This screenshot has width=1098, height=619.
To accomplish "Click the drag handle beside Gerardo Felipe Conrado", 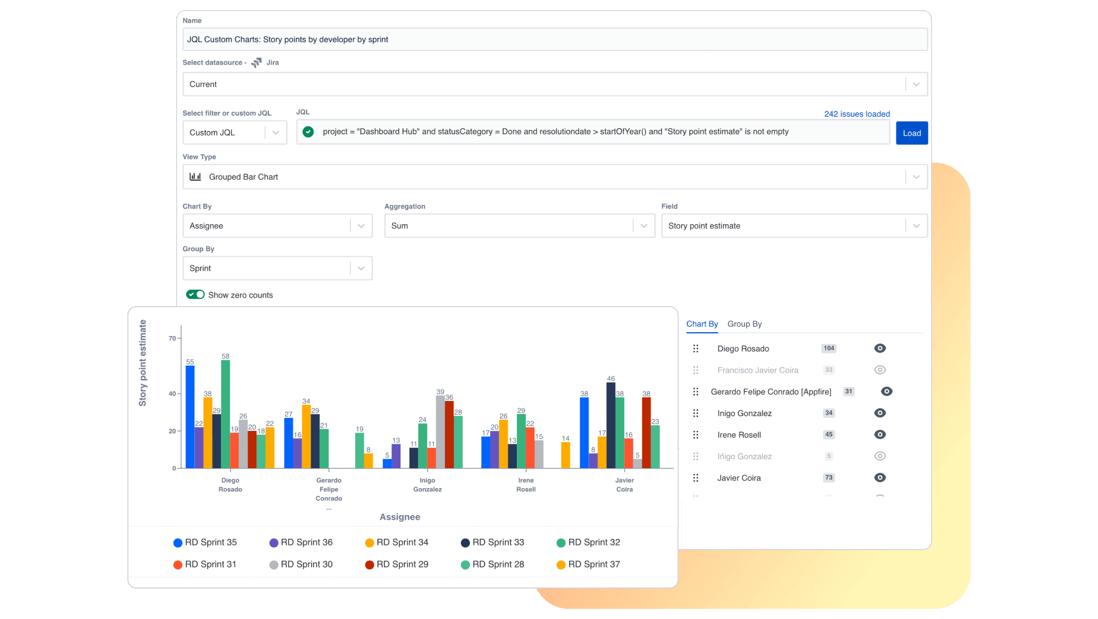I will [x=695, y=391].
